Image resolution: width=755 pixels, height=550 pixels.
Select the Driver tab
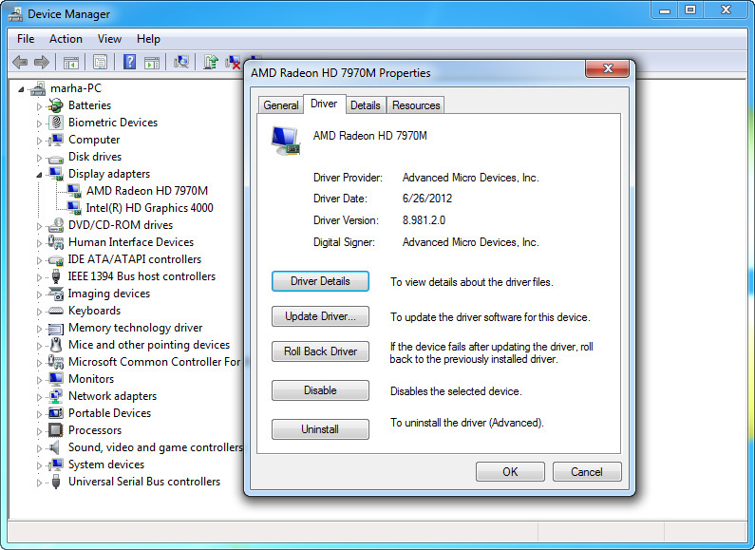(x=324, y=104)
